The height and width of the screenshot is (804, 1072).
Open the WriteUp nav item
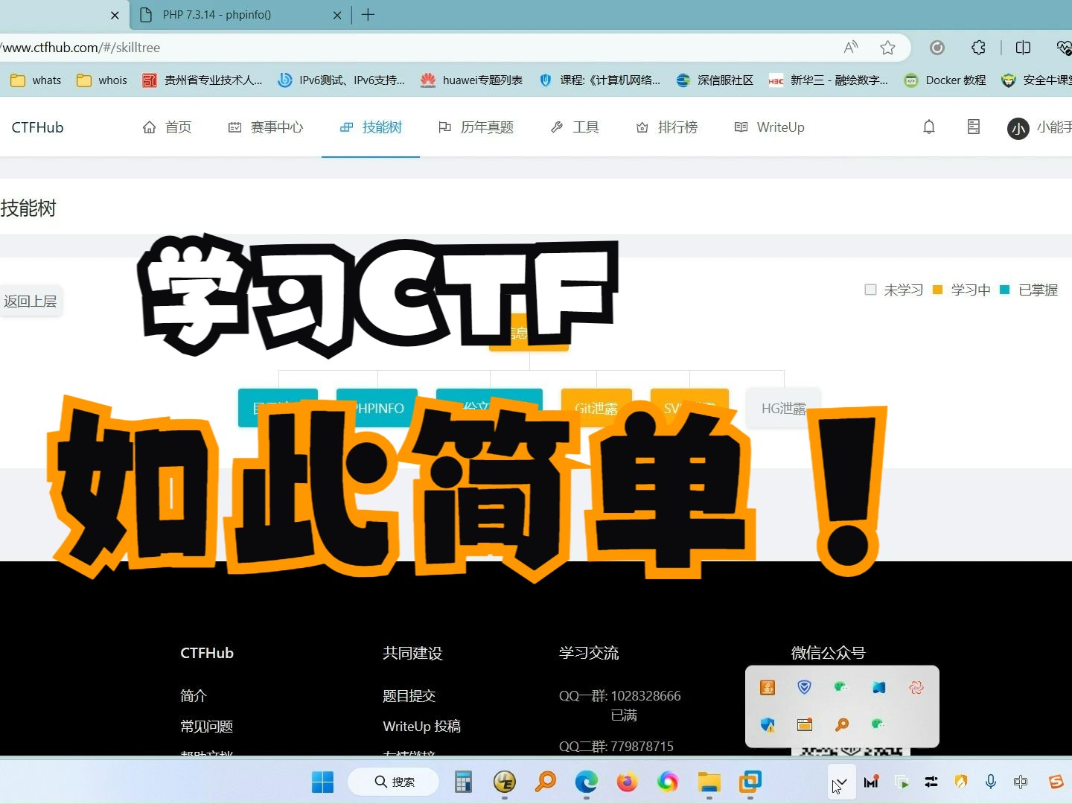(x=769, y=127)
